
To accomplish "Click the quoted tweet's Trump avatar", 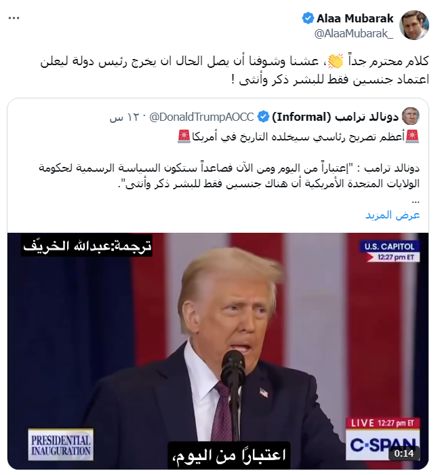I will (410, 116).
